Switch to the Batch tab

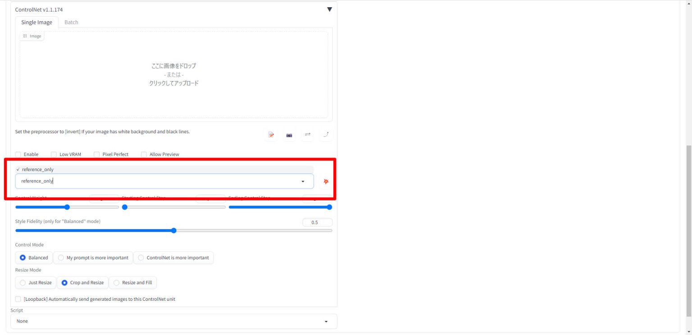point(71,23)
